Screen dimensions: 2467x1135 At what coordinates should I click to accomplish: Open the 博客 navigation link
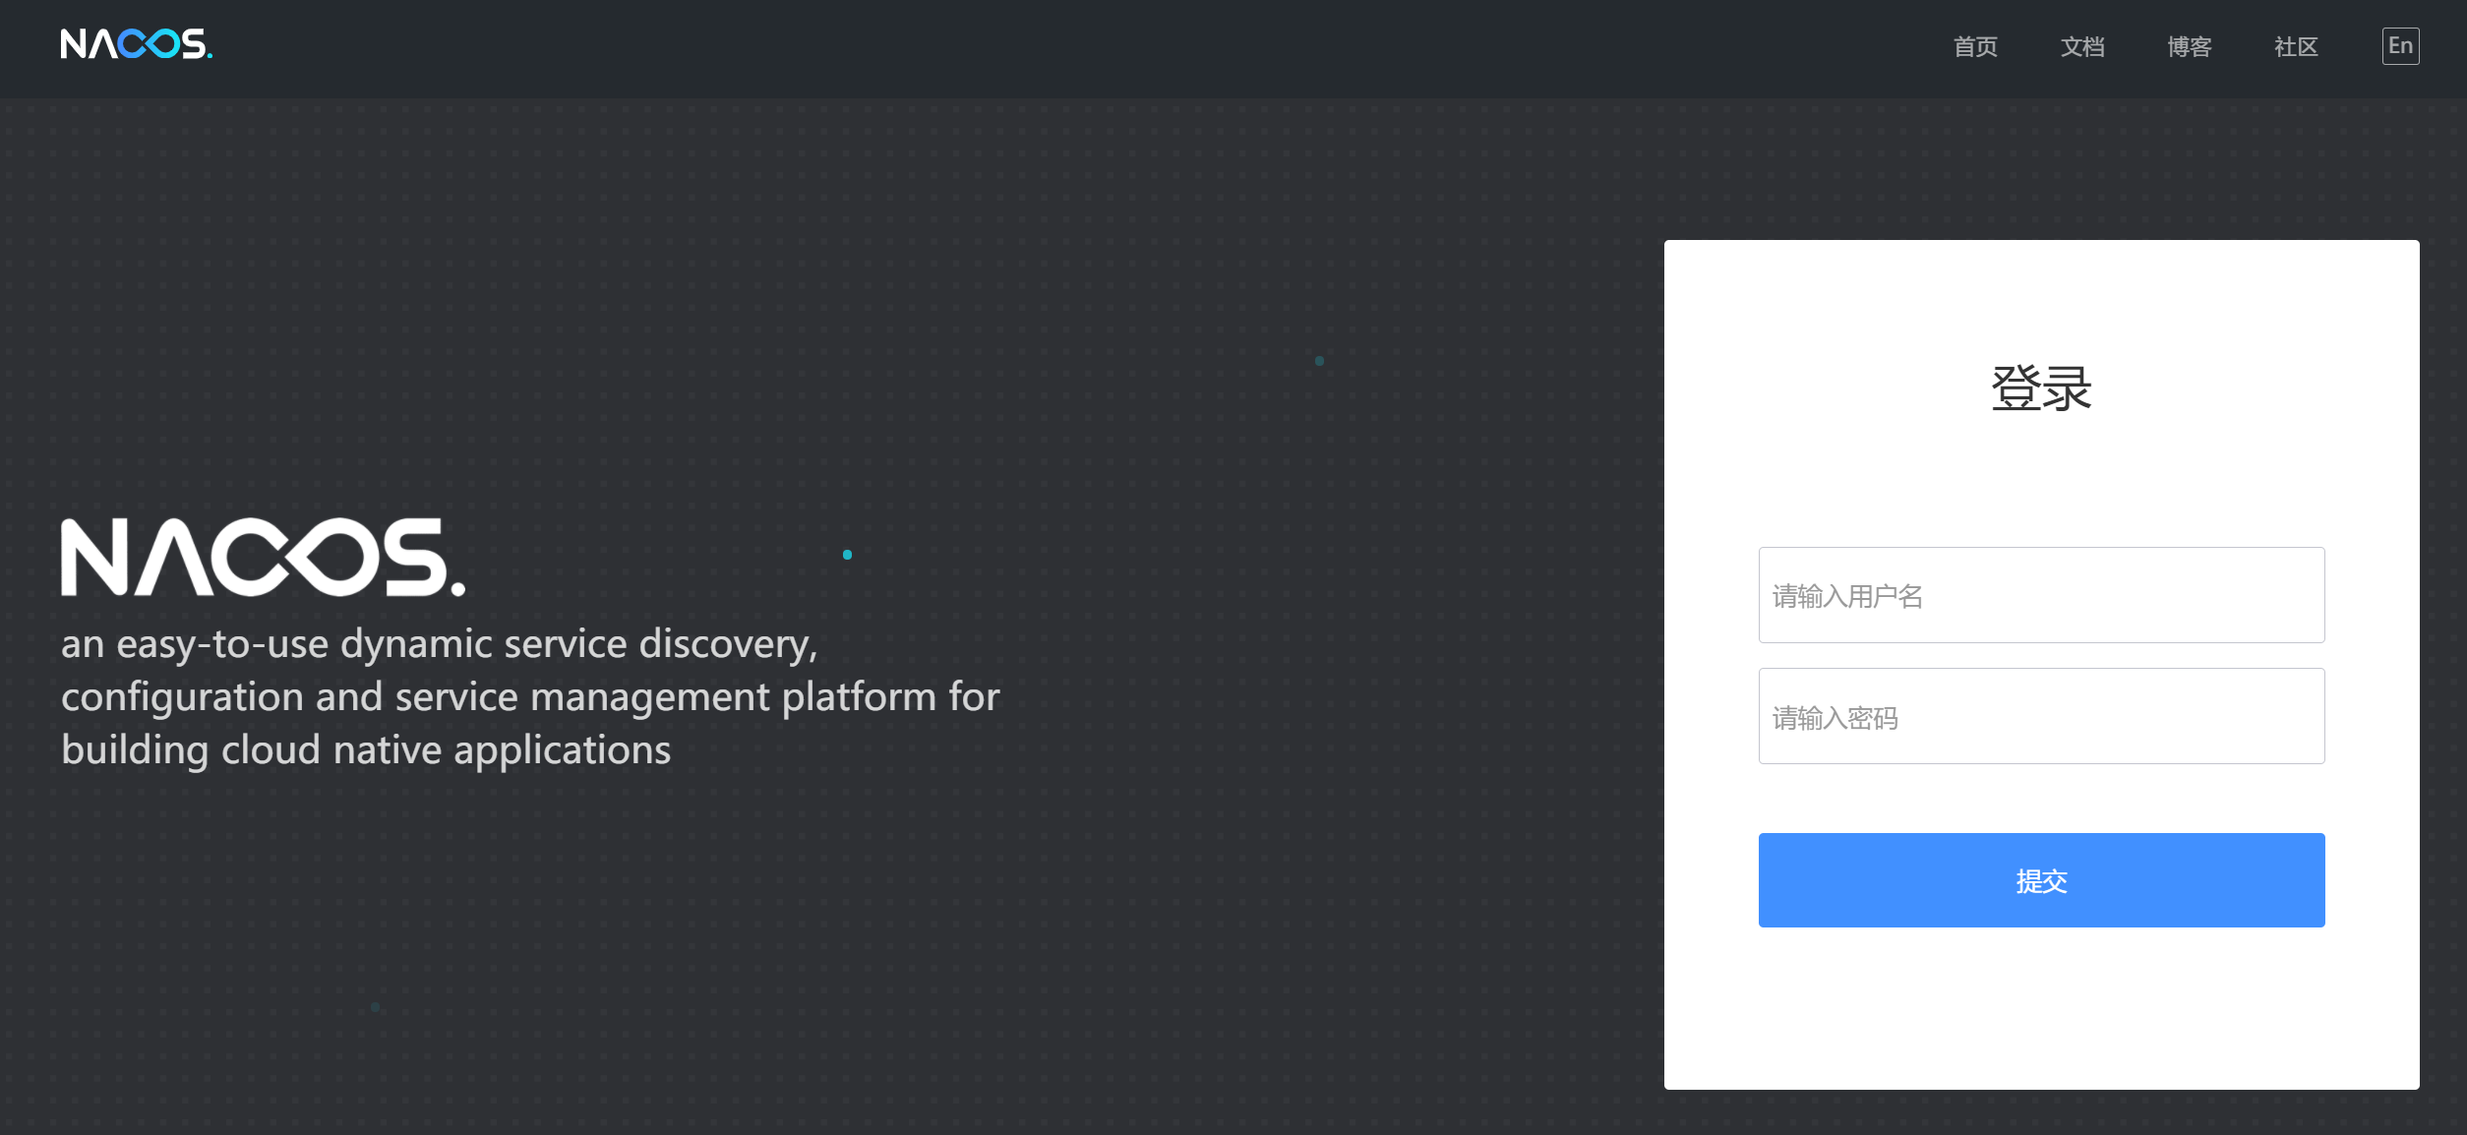coord(2190,46)
